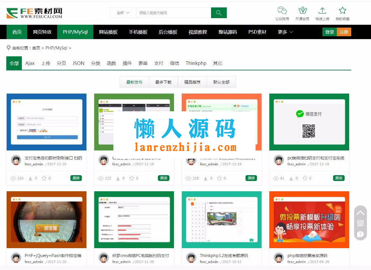Image resolution: width=371 pixels, height=270 pixels.
Task: Click the orange 注册 button
Action: point(344,32)
